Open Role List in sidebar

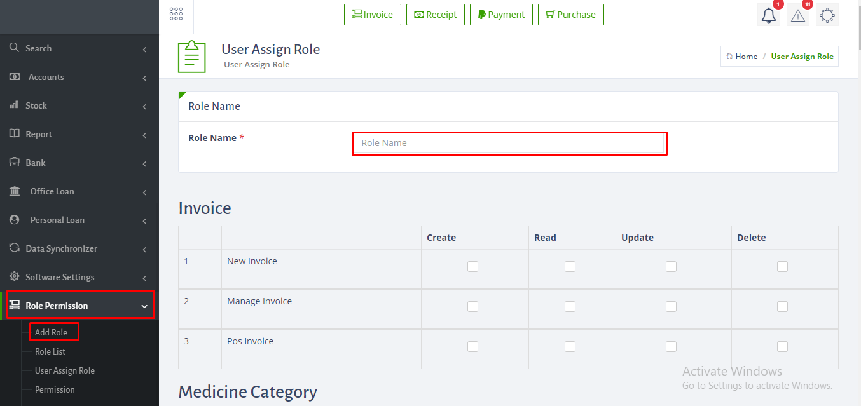coord(50,351)
